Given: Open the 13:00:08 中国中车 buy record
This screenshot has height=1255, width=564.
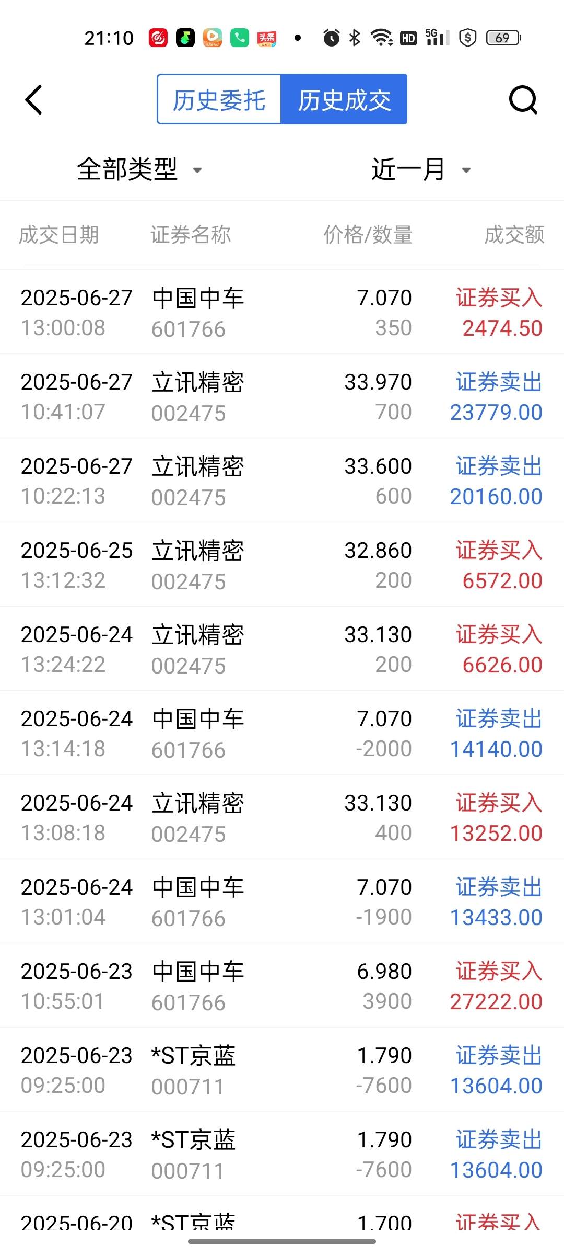Looking at the screenshot, I should (x=282, y=312).
